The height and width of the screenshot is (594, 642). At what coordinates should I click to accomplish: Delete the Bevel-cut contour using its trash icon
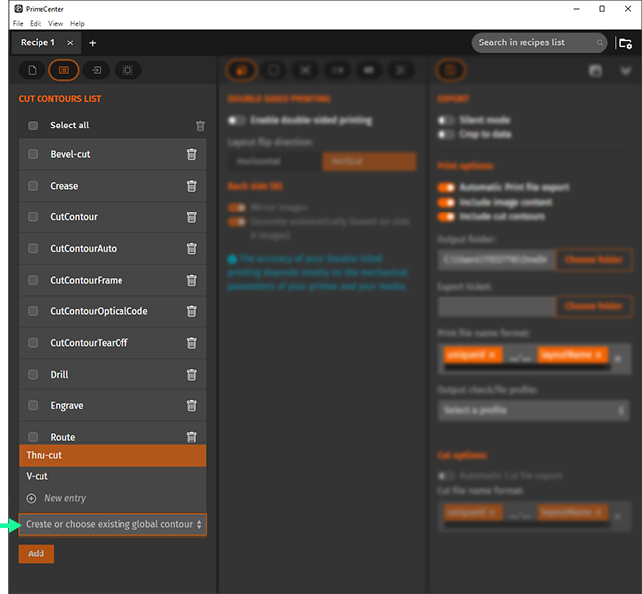tap(192, 154)
